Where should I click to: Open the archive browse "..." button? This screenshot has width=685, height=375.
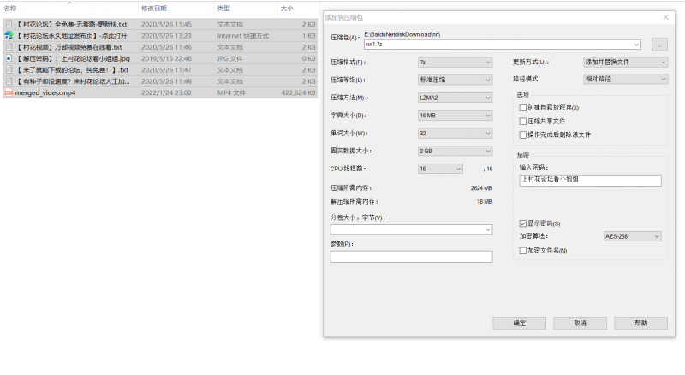(658, 44)
